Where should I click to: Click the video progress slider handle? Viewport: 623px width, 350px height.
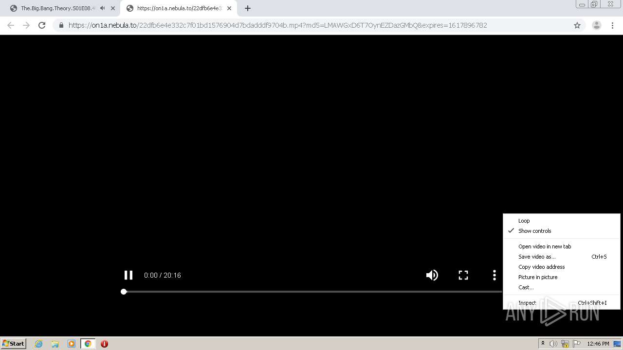click(x=124, y=292)
